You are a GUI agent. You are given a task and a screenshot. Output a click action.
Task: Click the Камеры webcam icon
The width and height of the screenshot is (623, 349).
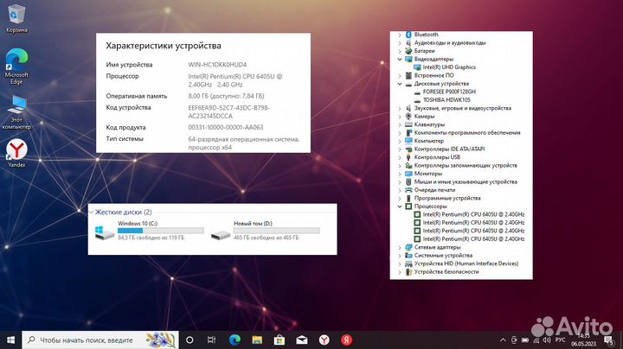408,117
